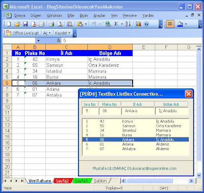Create a new blank workbook
The height and width of the screenshot is (193, 204).
click(x=9, y=24)
